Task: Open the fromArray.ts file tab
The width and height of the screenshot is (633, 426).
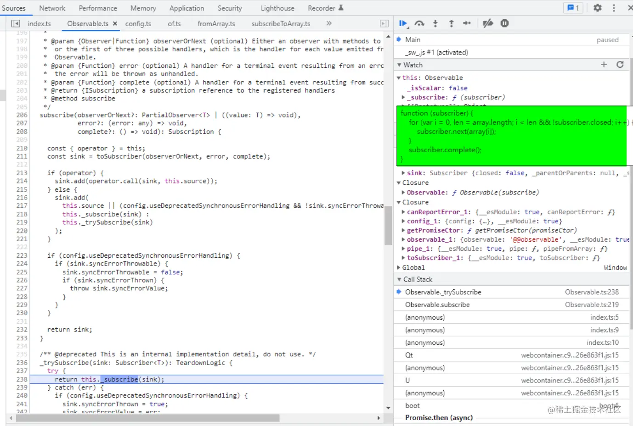Action: (216, 23)
